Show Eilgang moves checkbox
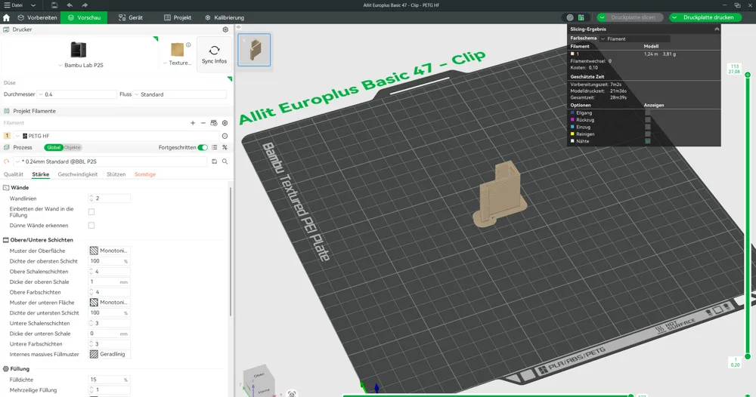Image resolution: width=756 pixels, height=397 pixels. click(x=648, y=112)
